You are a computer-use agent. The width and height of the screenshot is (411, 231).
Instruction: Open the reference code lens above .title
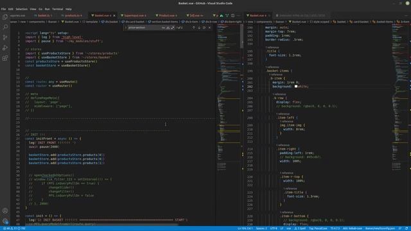click(272, 47)
